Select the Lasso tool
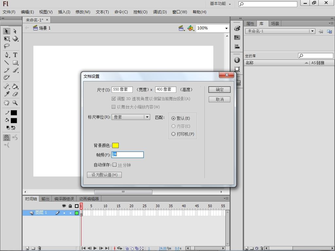 click(7, 46)
